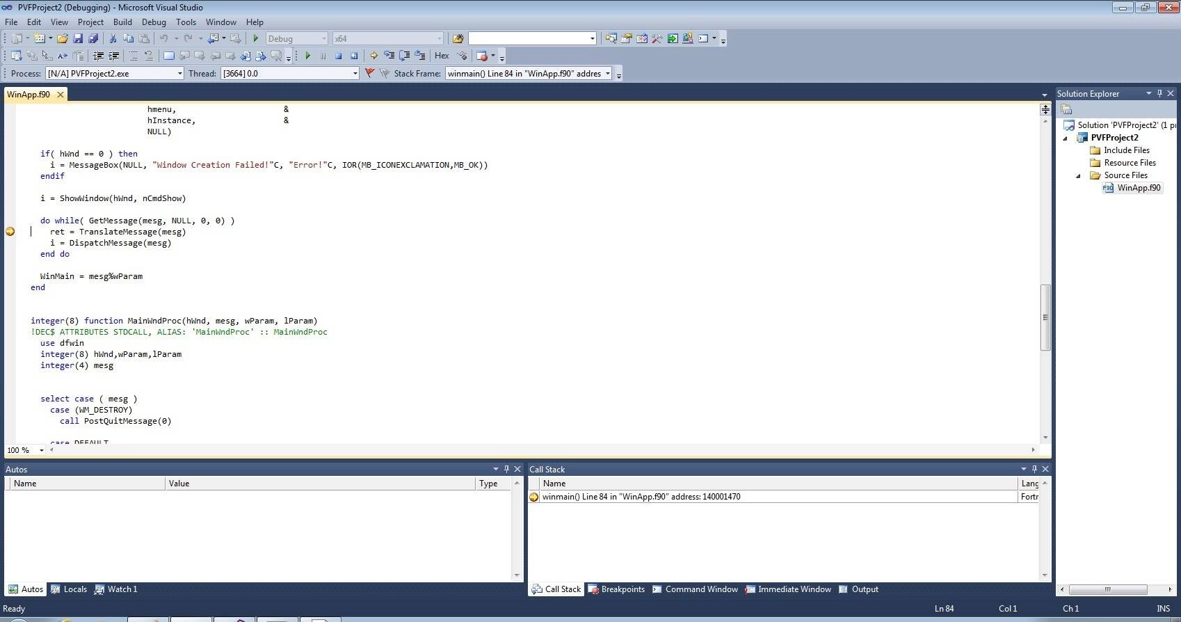Viewport: 1181px width, 622px height.
Task: Select WinApp.f90 in Solution Explorer
Action: pos(1132,188)
